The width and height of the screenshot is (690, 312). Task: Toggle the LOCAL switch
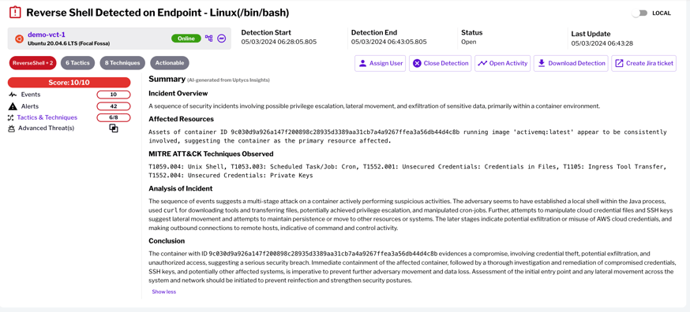pyautogui.click(x=639, y=13)
